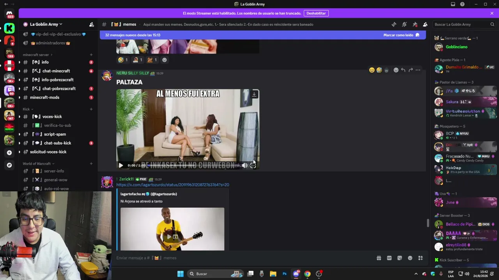499x280 pixels.
Task: Enter fullscreen on the PALTAZA video
Action: [x=253, y=165]
